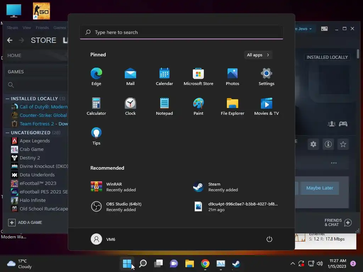The width and height of the screenshot is (363, 272).
Task: Open Notepad from Start menu
Action: tap(164, 106)
